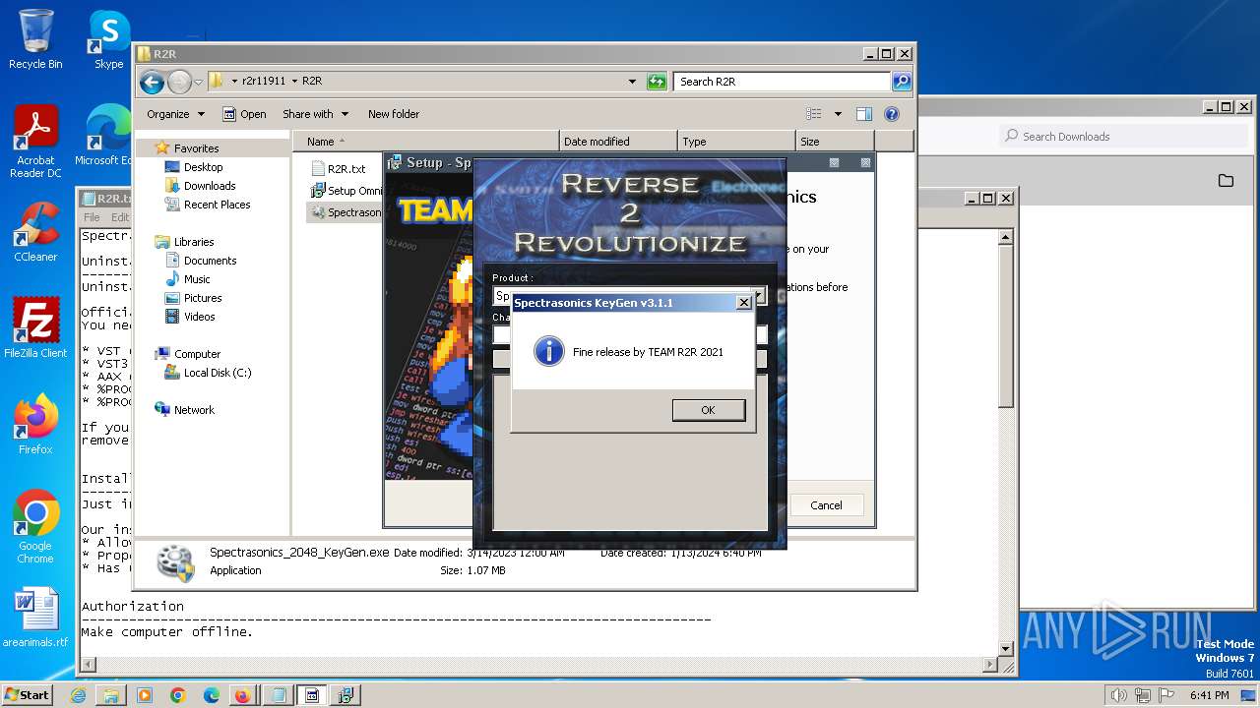Select Network in the navigation pane
The height and width of the screenshot is (708, 1260).
(x=194, y=410)
